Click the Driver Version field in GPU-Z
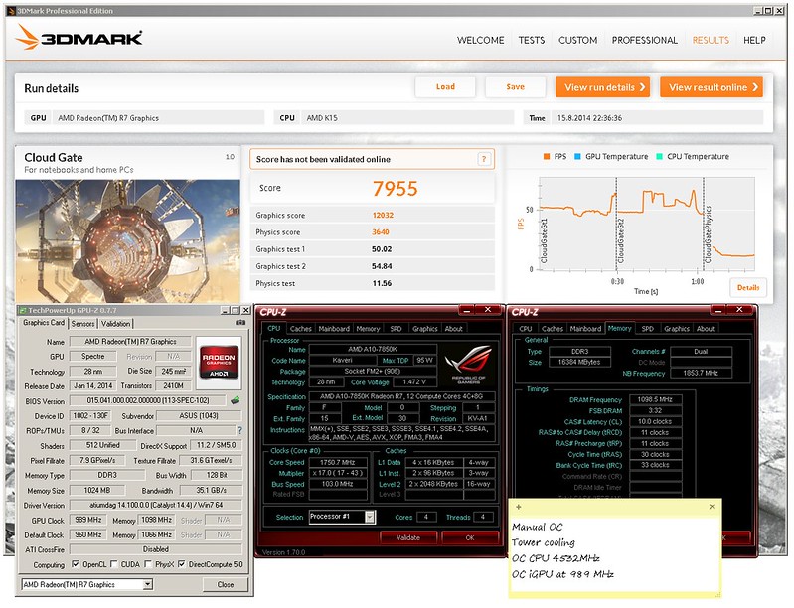794x608 pixels. pyautogui.click(x=155, y=506)
